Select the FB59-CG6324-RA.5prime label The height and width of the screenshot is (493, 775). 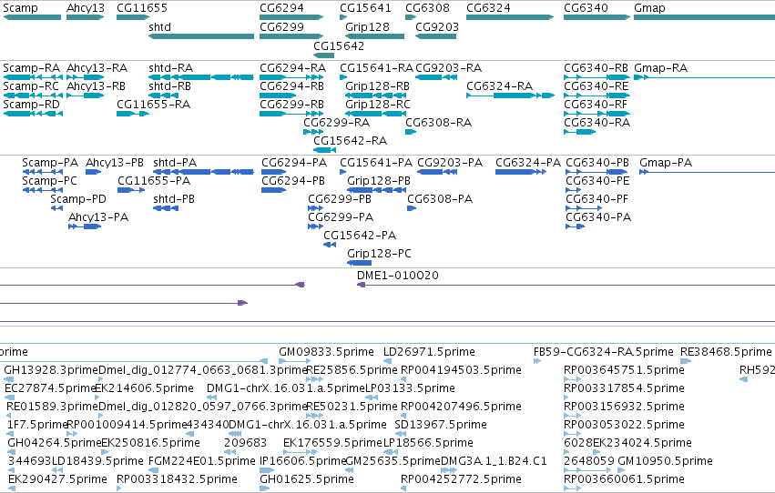pos(604,352)
